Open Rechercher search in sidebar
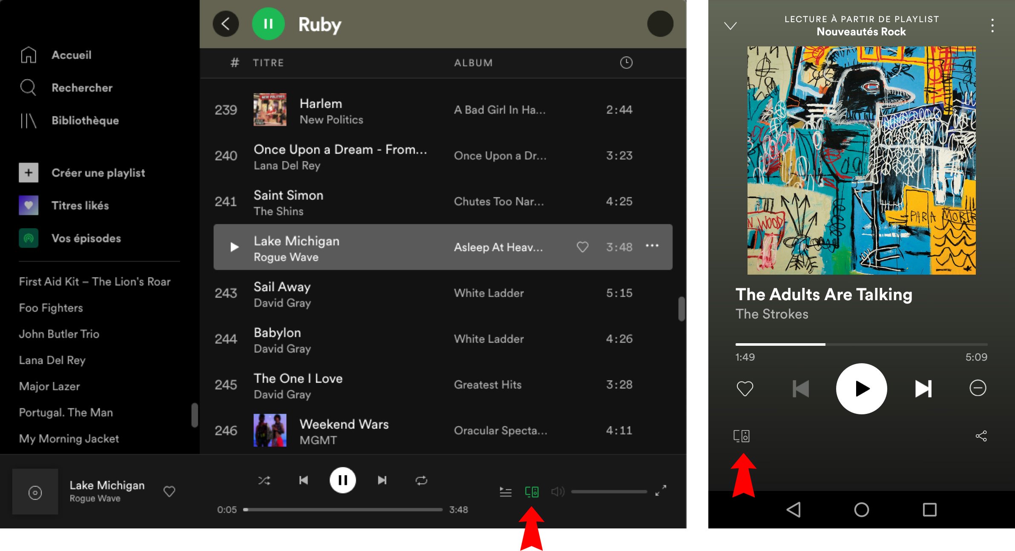The height and width of the screenshot is (551, 1015). pyautogui.click(x=66, y=88)
